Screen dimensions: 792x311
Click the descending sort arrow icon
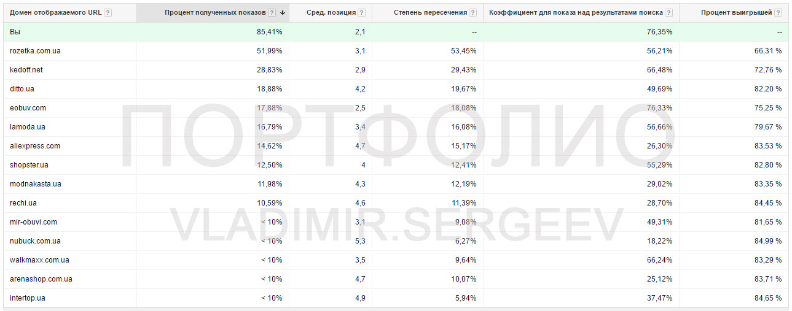[x=283, y=13]
